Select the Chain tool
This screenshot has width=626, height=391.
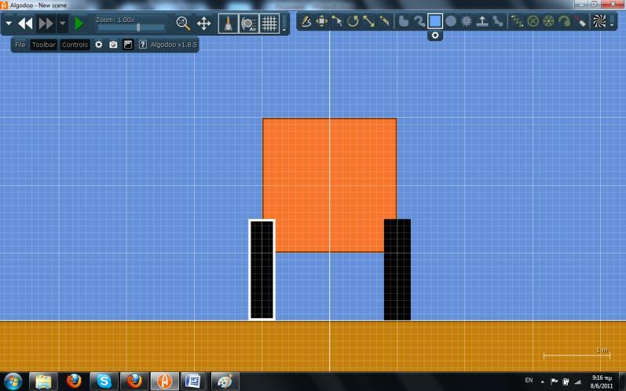tap(497, 21)
